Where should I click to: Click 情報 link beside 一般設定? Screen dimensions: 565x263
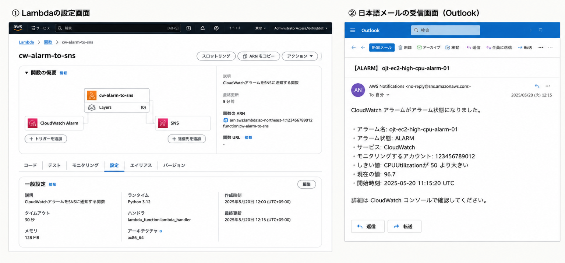click(52, 184)
